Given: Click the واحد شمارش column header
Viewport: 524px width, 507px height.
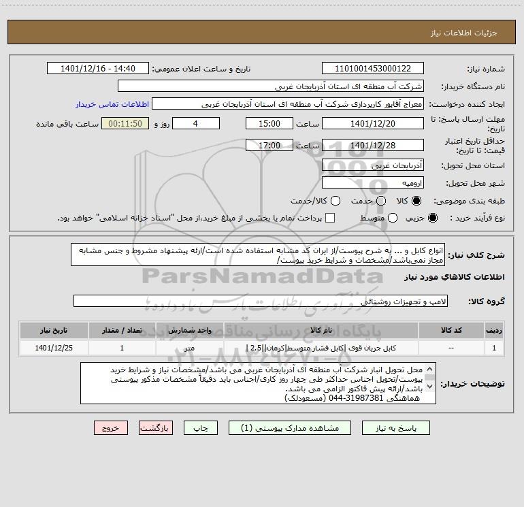Looking at the screenshot, I should [189, 330].
